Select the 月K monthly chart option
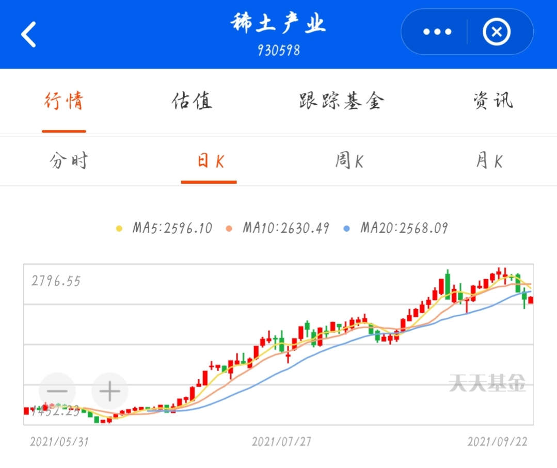557x468 pixels. [x=488, y=160]
